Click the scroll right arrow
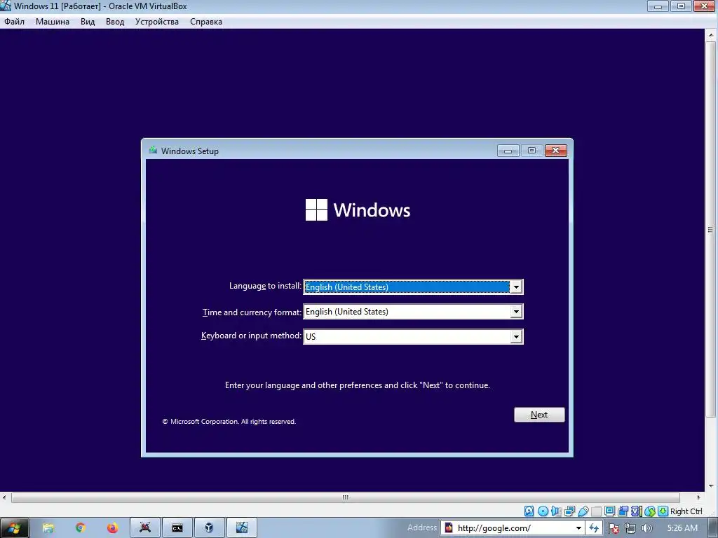718x538 pixels. (699, 497)
